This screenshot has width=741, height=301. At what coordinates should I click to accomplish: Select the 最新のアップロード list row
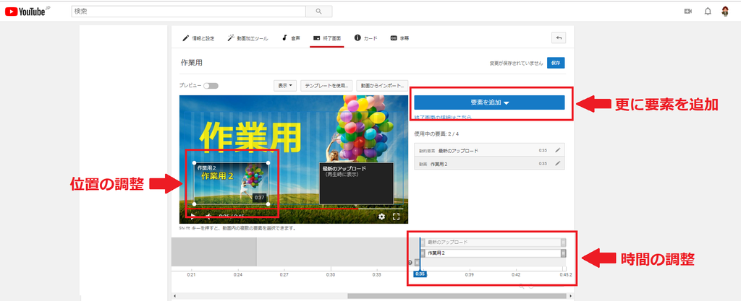pyautogui.click(x=489, y=150)
